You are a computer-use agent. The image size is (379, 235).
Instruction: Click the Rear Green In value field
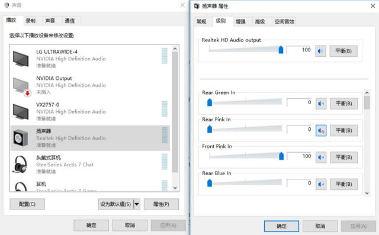click(300, 102)
